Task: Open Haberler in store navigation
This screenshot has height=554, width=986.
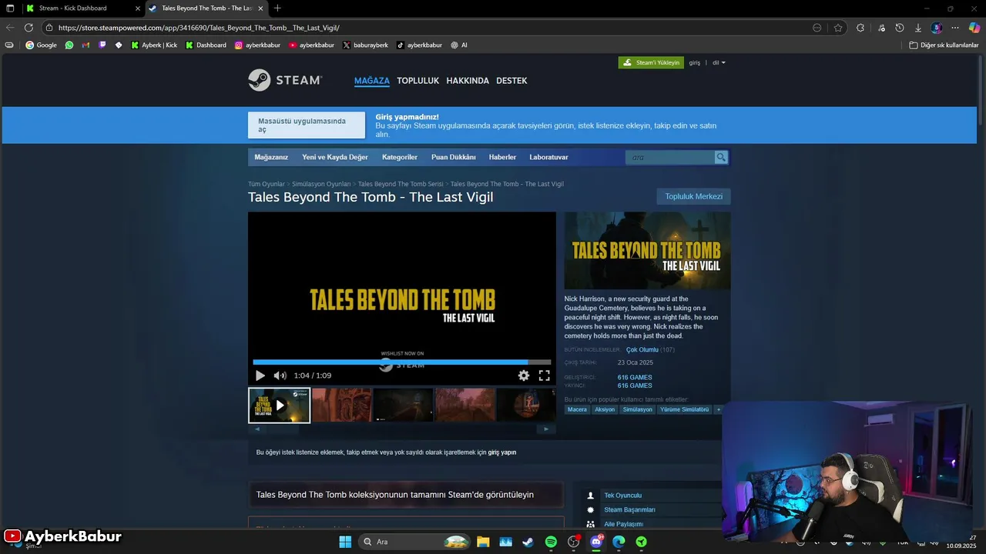Action: coord(502,157)
